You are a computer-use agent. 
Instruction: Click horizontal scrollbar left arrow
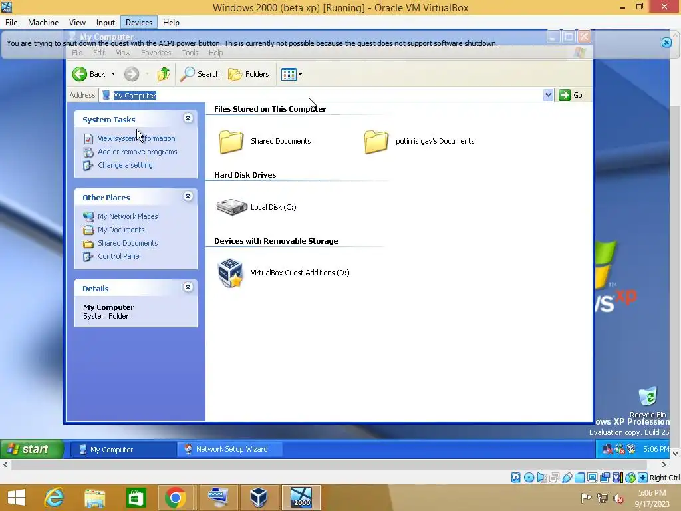(5, 464)
